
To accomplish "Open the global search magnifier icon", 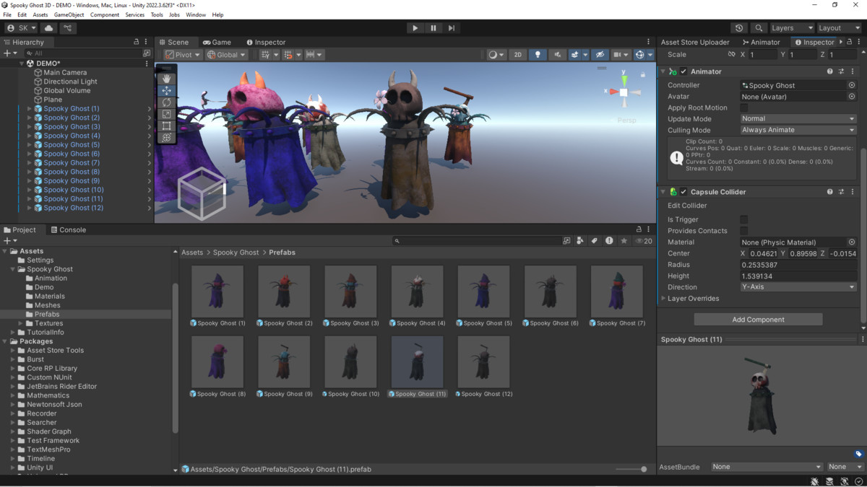I will (759, 28).
